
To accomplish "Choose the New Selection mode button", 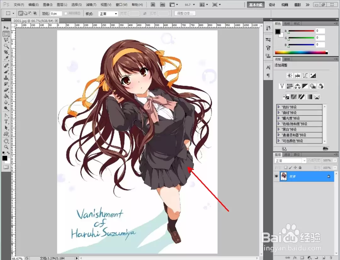I will [20, 14].
